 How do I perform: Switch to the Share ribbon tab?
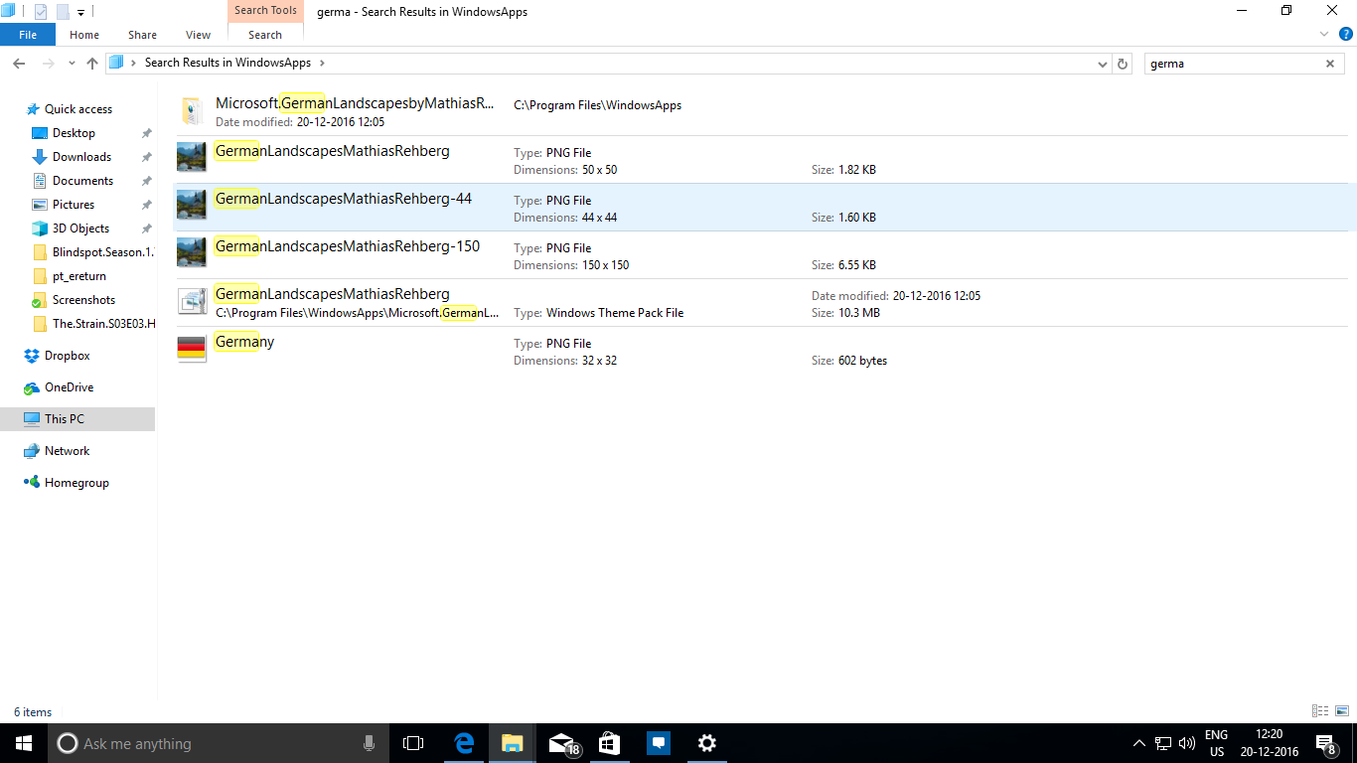[142, 35]
